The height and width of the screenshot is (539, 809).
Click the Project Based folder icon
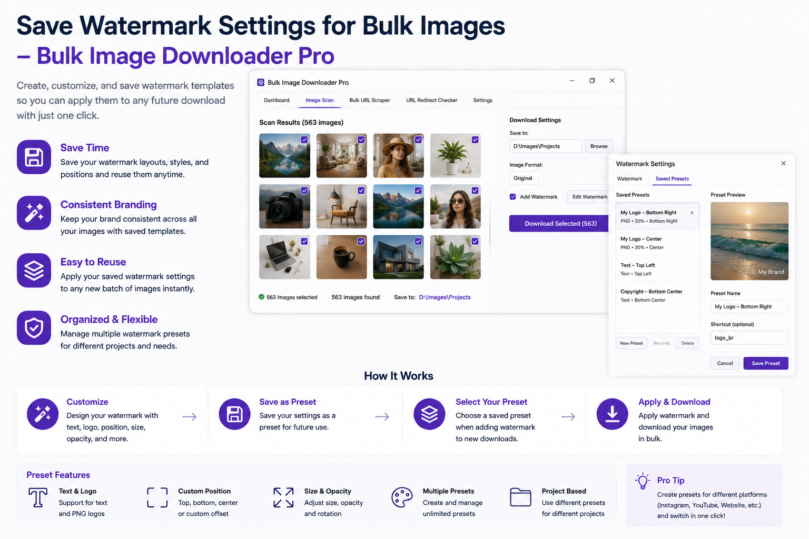point(520,497)
